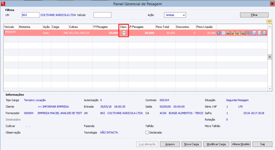
Task: Click truck warning icon beside green-arrow truck
Action: (239, 33)
